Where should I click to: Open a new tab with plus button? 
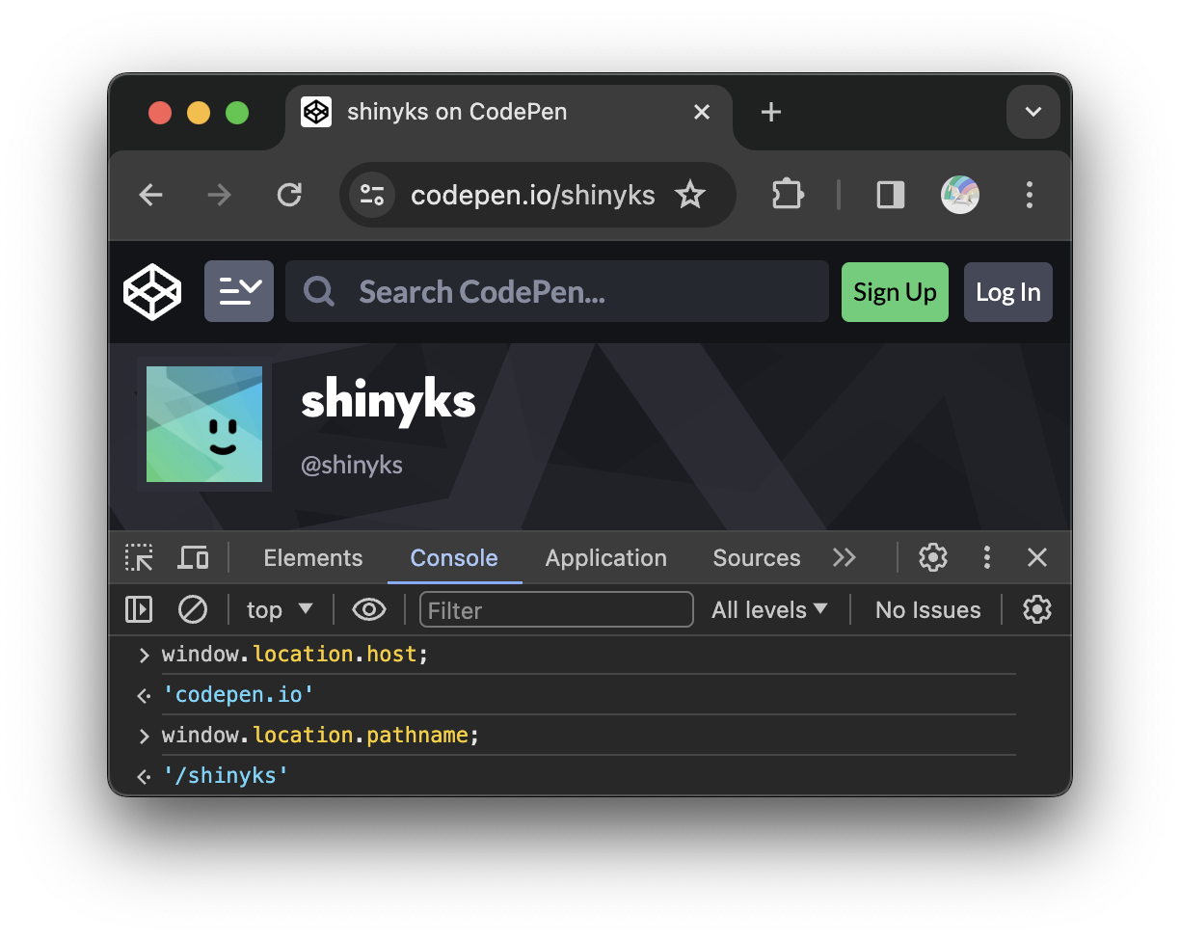(x=771, y=113)
